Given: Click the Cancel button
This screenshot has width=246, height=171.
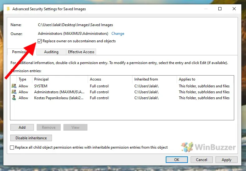Looking at the screenshot, I should coord(202,160).
